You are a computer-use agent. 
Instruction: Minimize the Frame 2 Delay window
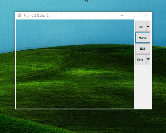tap(122, 15)
